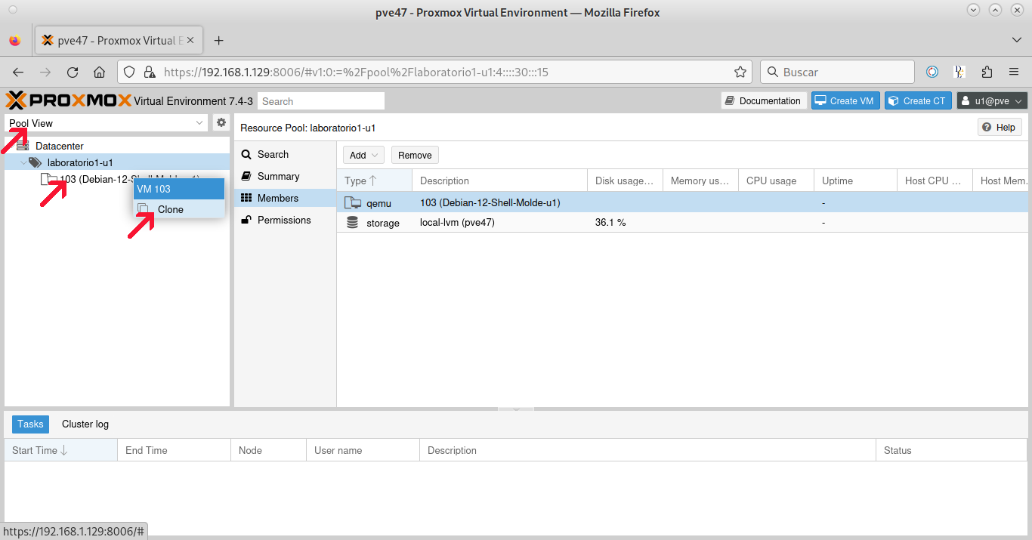Image resolution: width=1032 pixels, height=540 pixels.
Task: Open the Permissions section
Action: click(285, 220)
